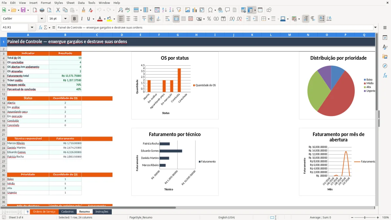Open the Format menu

pos(46,3)
